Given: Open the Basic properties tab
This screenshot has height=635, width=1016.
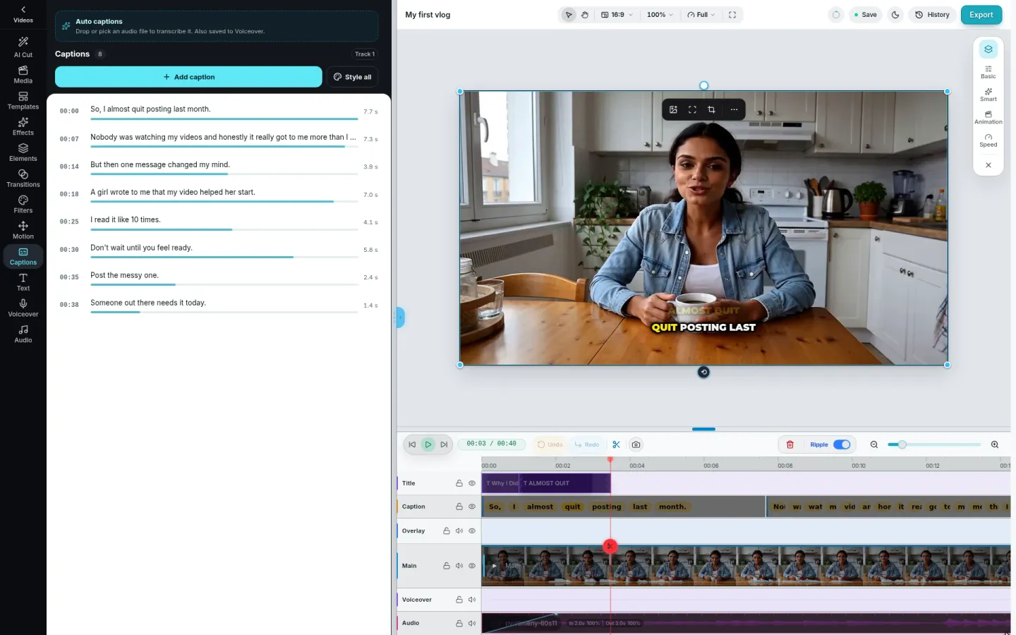Looking at the screenshot, I should [988, 72].
